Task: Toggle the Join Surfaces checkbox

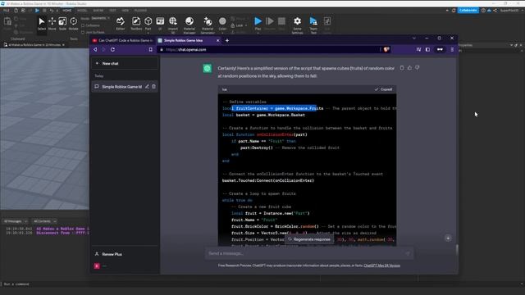Action: 83,33
